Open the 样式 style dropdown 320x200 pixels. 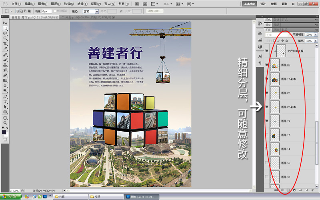[x=91, y=12]
